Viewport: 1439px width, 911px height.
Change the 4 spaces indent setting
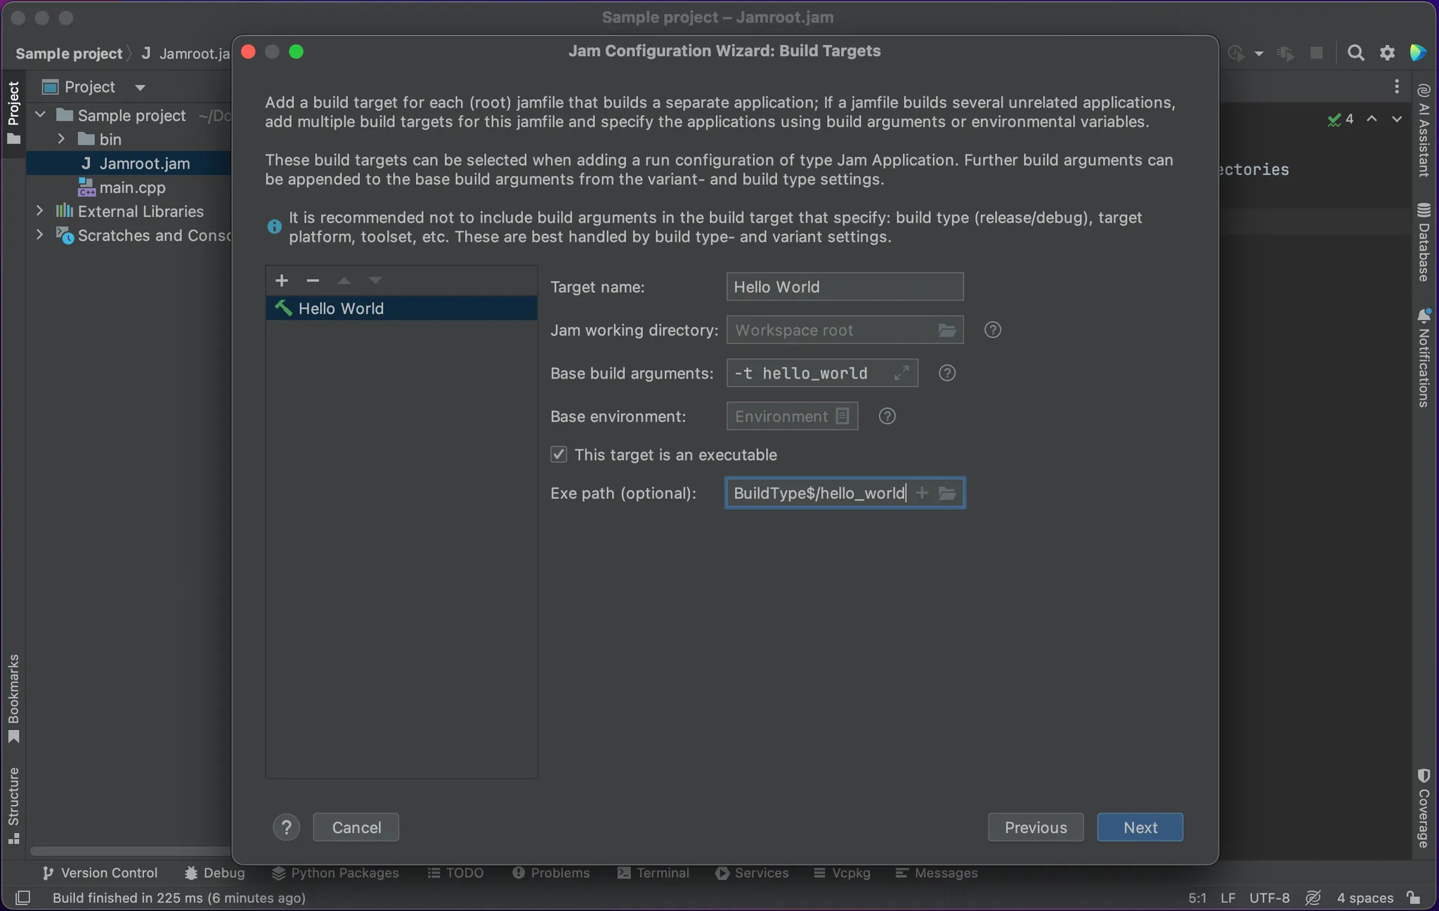(1365, 898)
